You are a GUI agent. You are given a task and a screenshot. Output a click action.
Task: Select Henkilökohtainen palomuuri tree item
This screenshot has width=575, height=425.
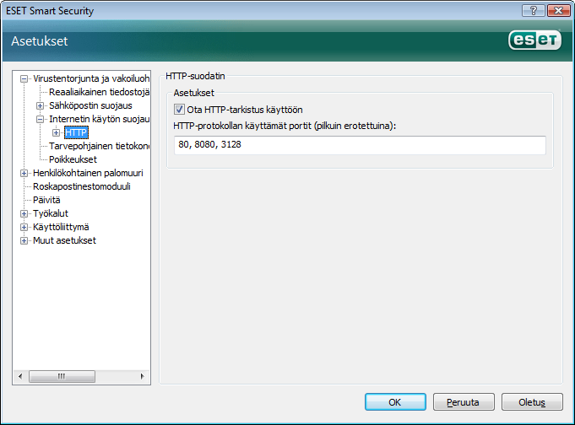point(88,173)
